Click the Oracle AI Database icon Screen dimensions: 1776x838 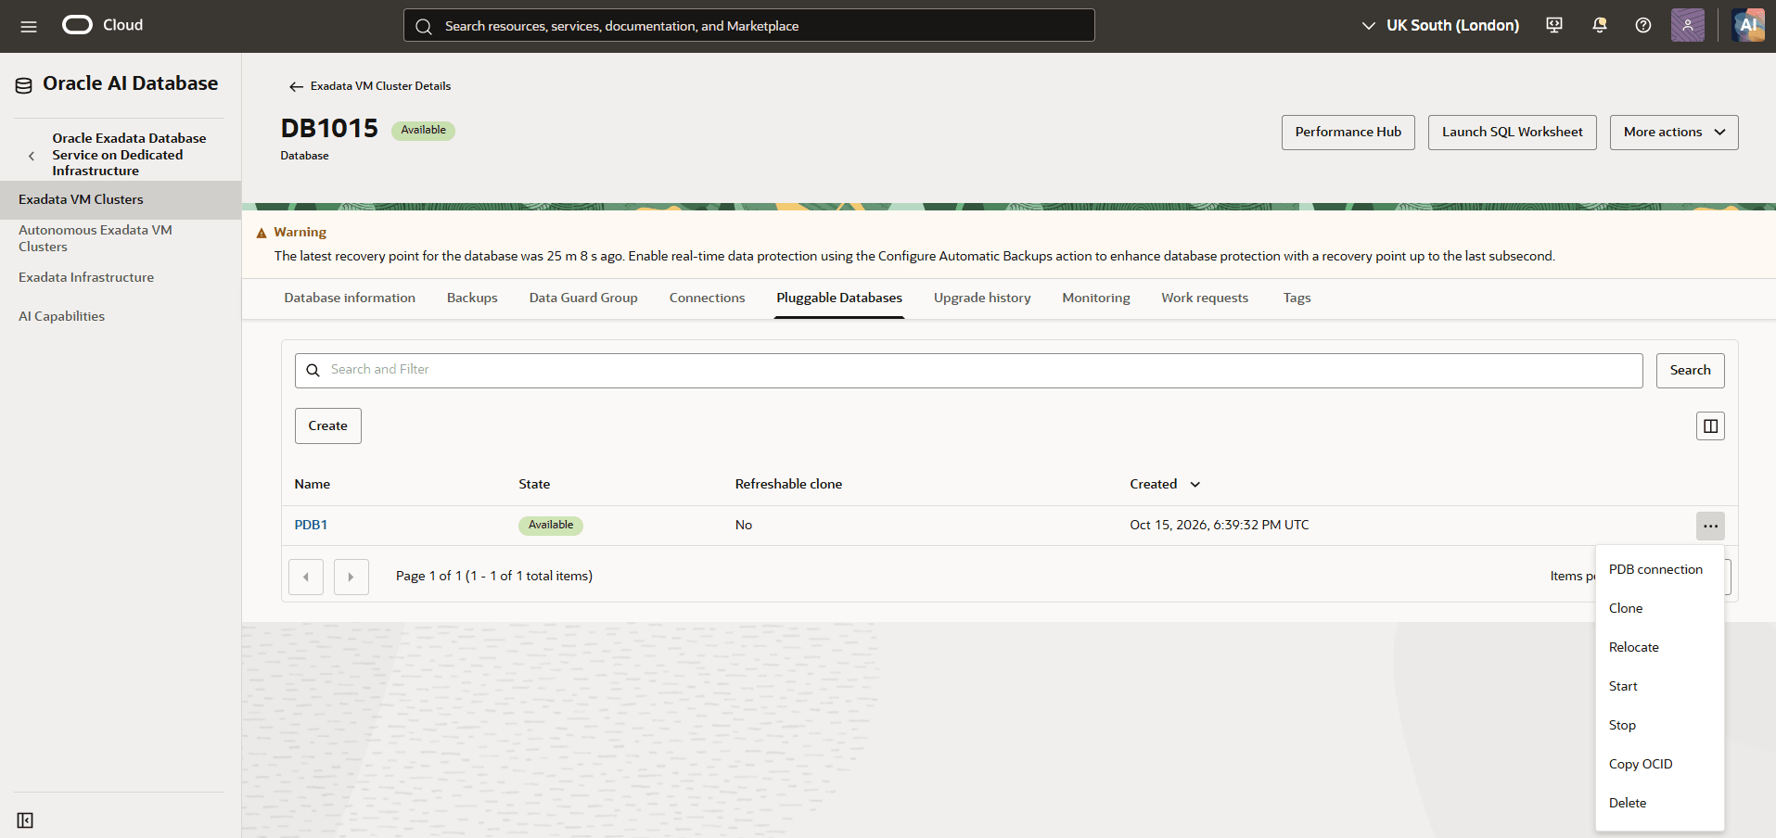[24, 85]
